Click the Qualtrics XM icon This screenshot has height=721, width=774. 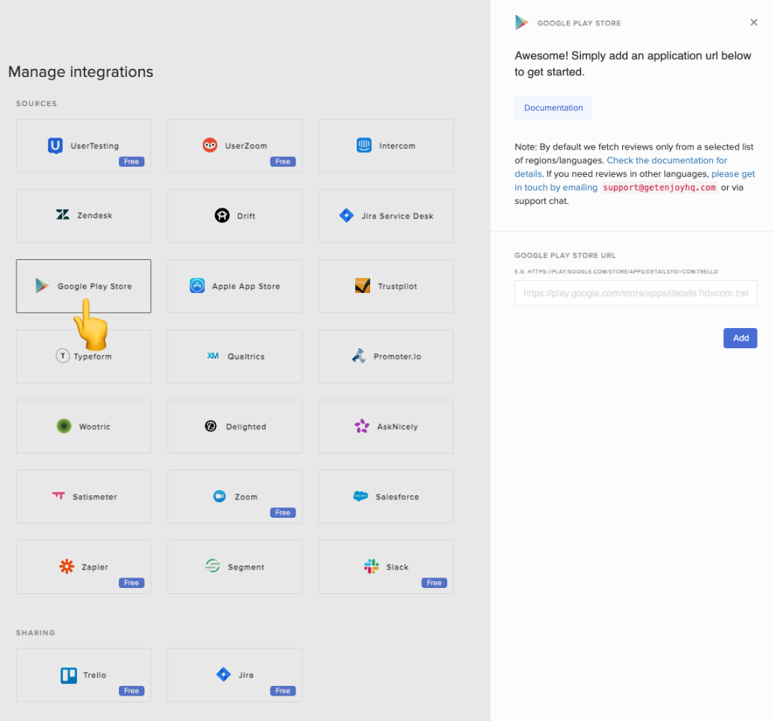[x=212, y=356]
